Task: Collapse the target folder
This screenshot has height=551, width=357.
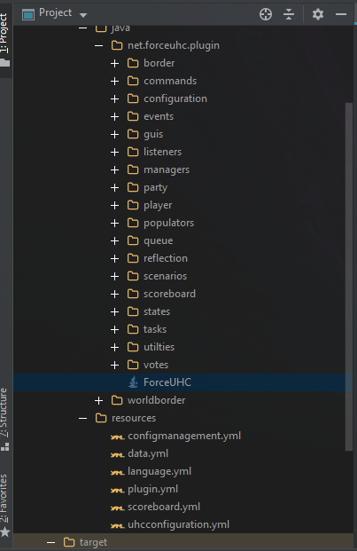Action: (50, 542)
